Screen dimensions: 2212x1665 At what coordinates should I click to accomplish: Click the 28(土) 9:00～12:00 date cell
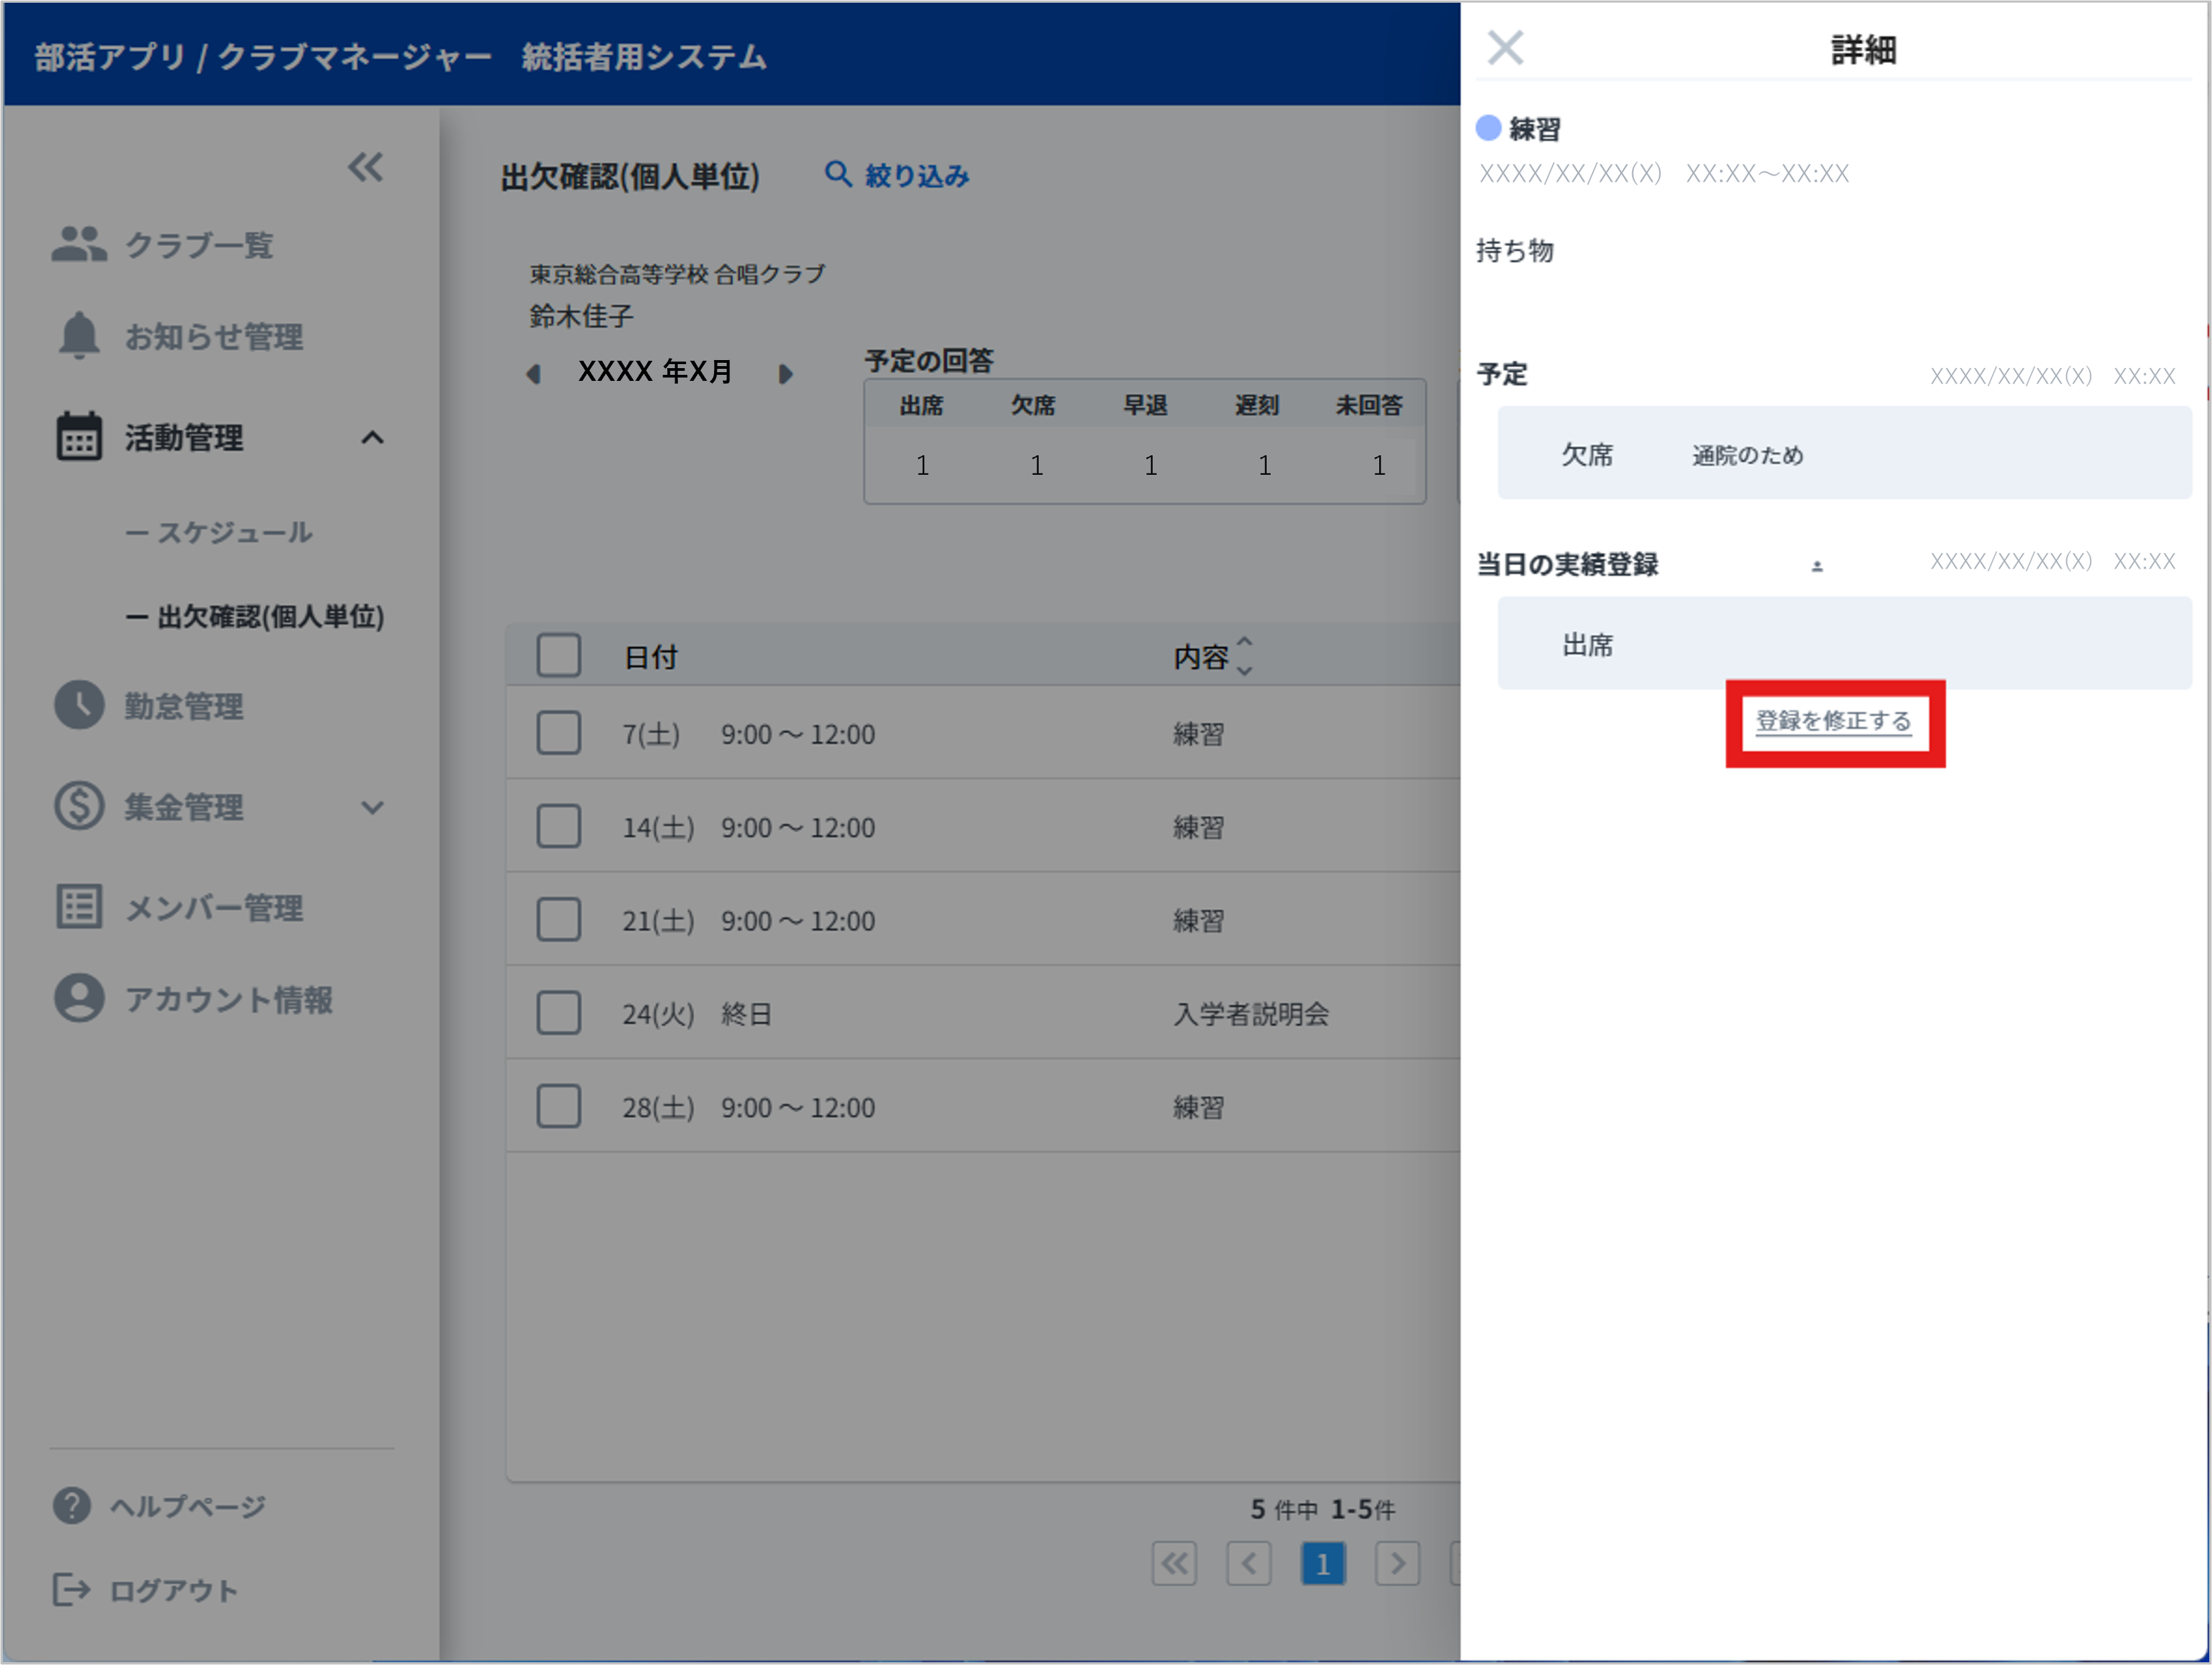tap(748, 1107)
